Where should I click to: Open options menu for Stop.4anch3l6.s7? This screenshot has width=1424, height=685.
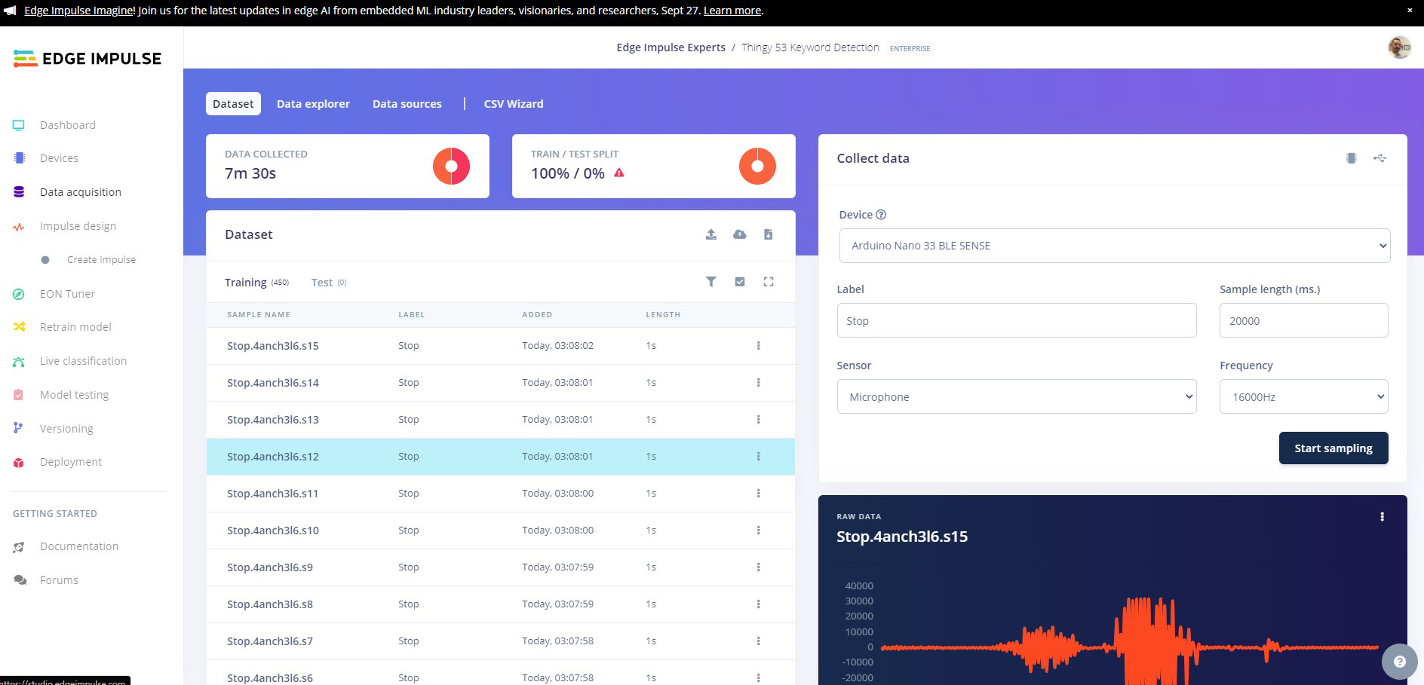coord(758,641)
